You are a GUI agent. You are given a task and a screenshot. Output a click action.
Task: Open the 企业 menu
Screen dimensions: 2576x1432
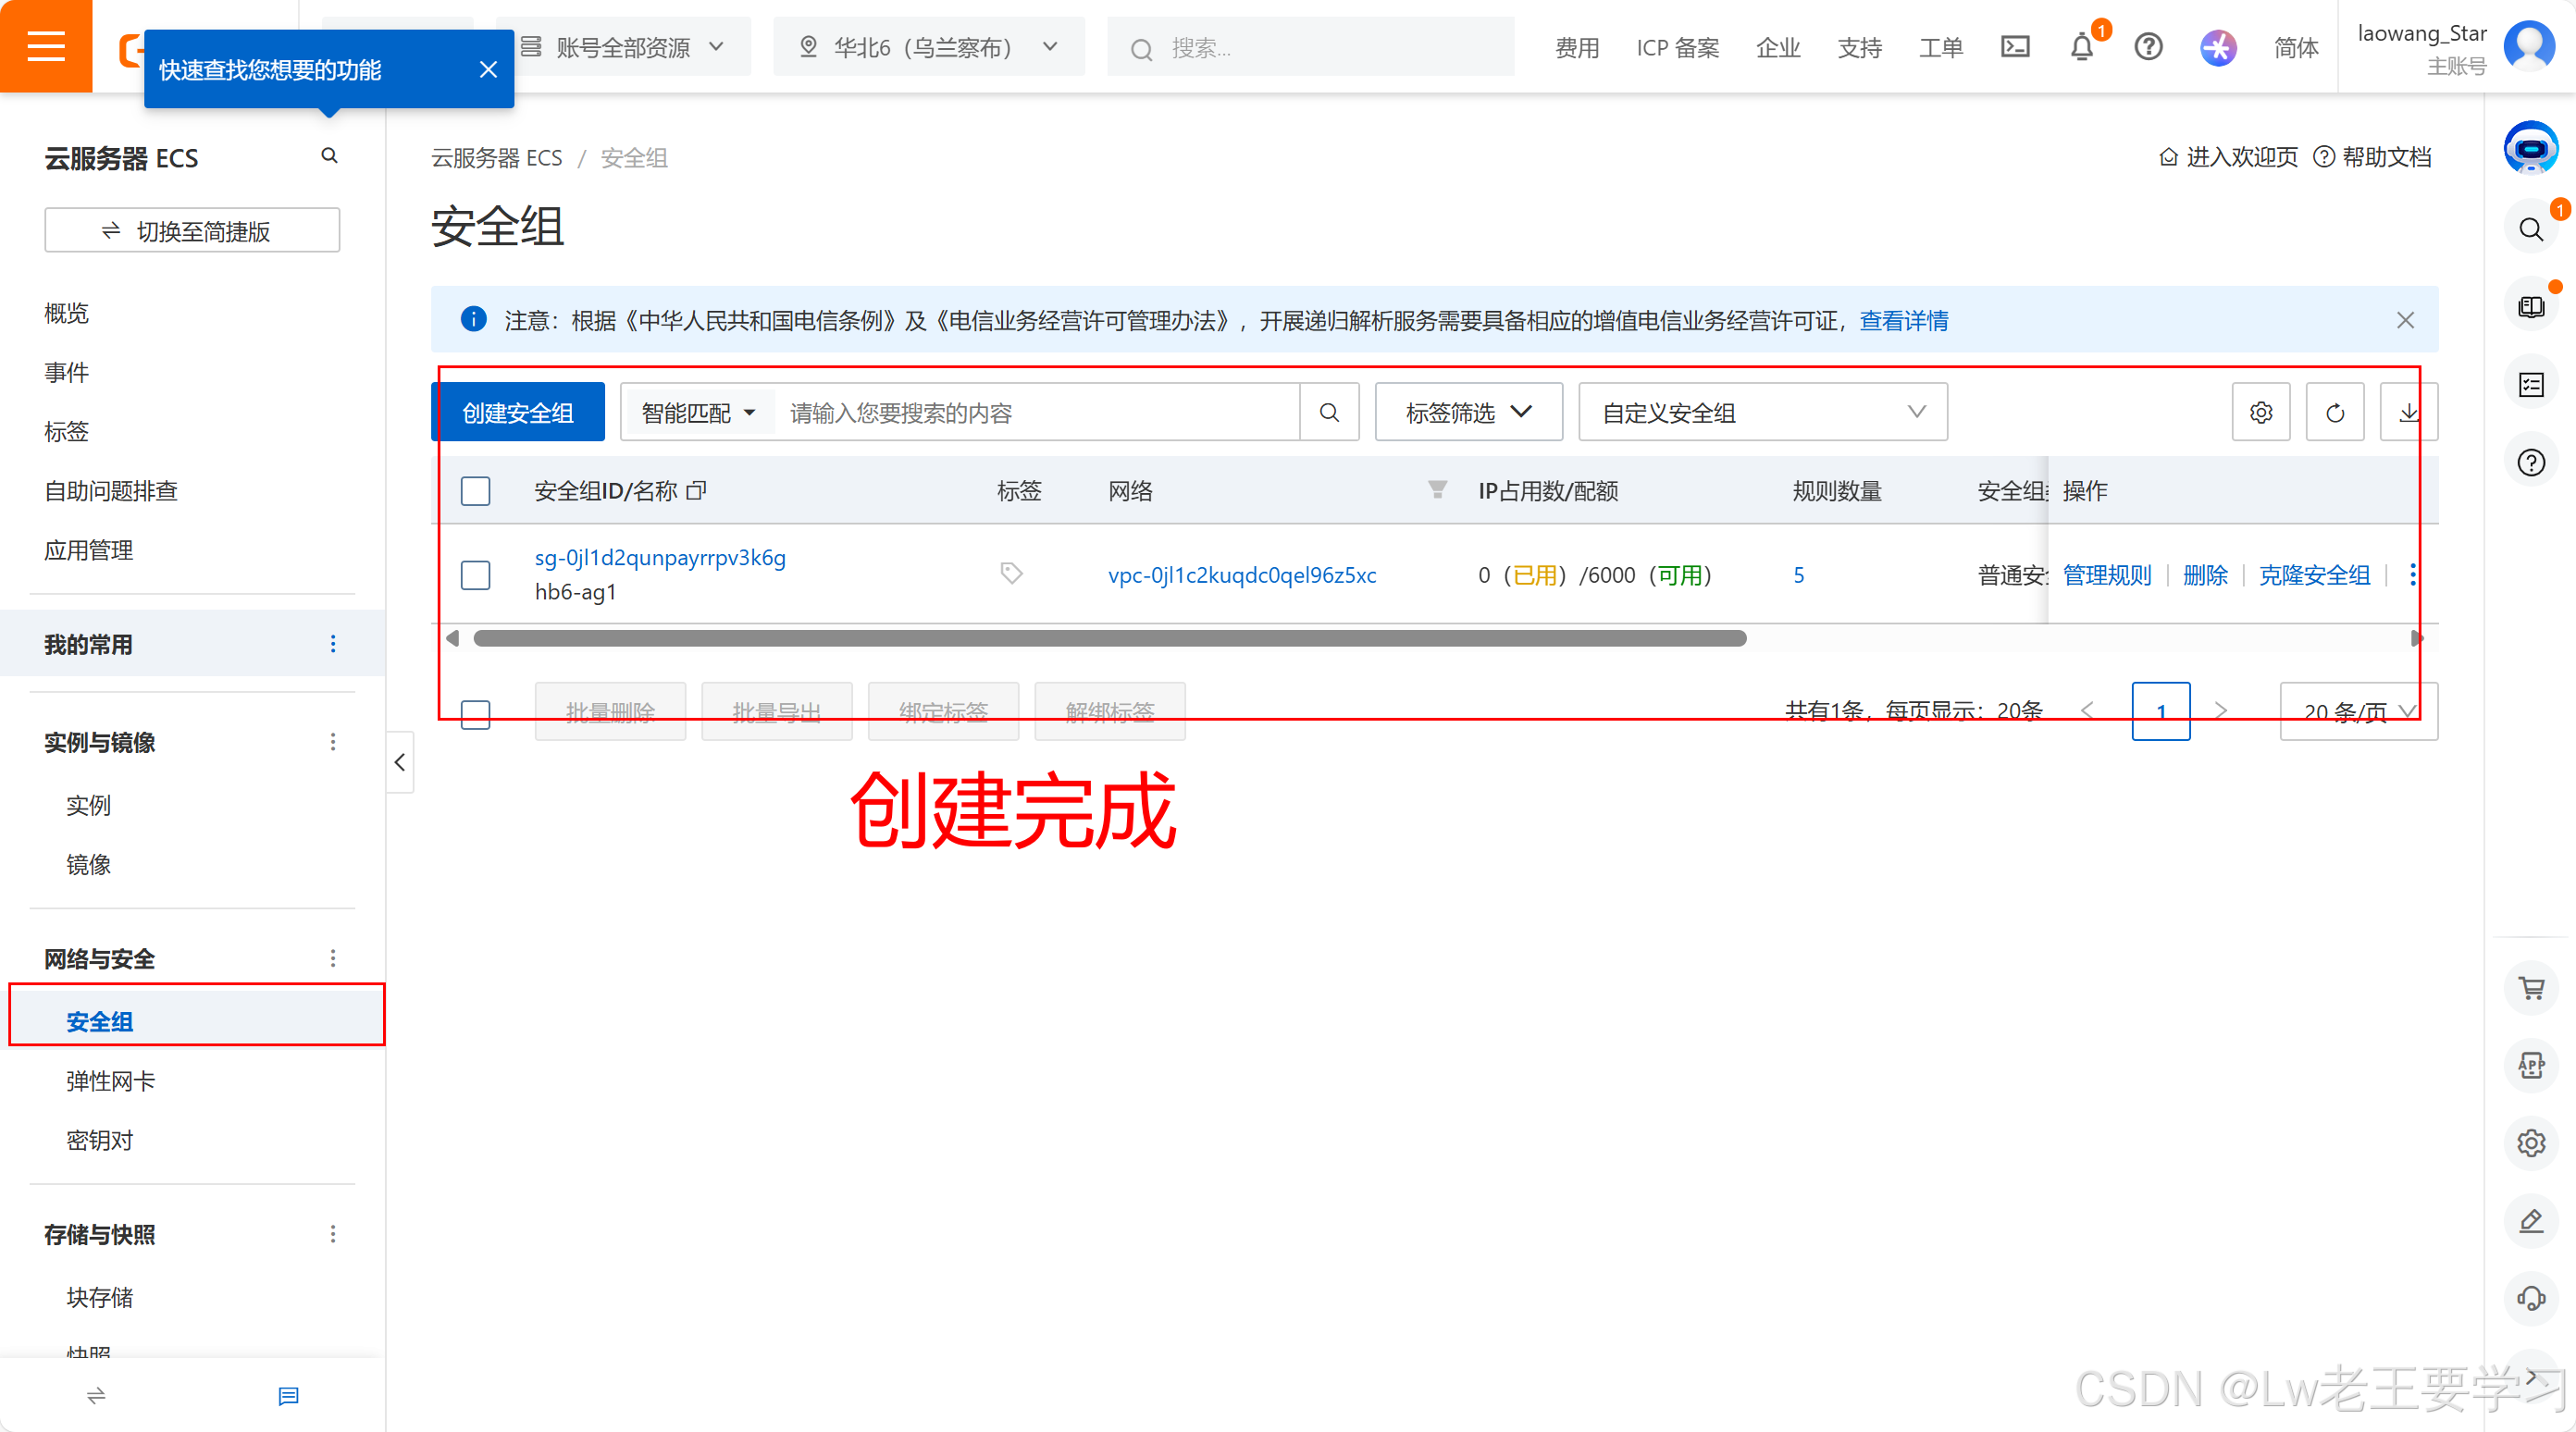pyautogui.click(x=1778, y=47)
